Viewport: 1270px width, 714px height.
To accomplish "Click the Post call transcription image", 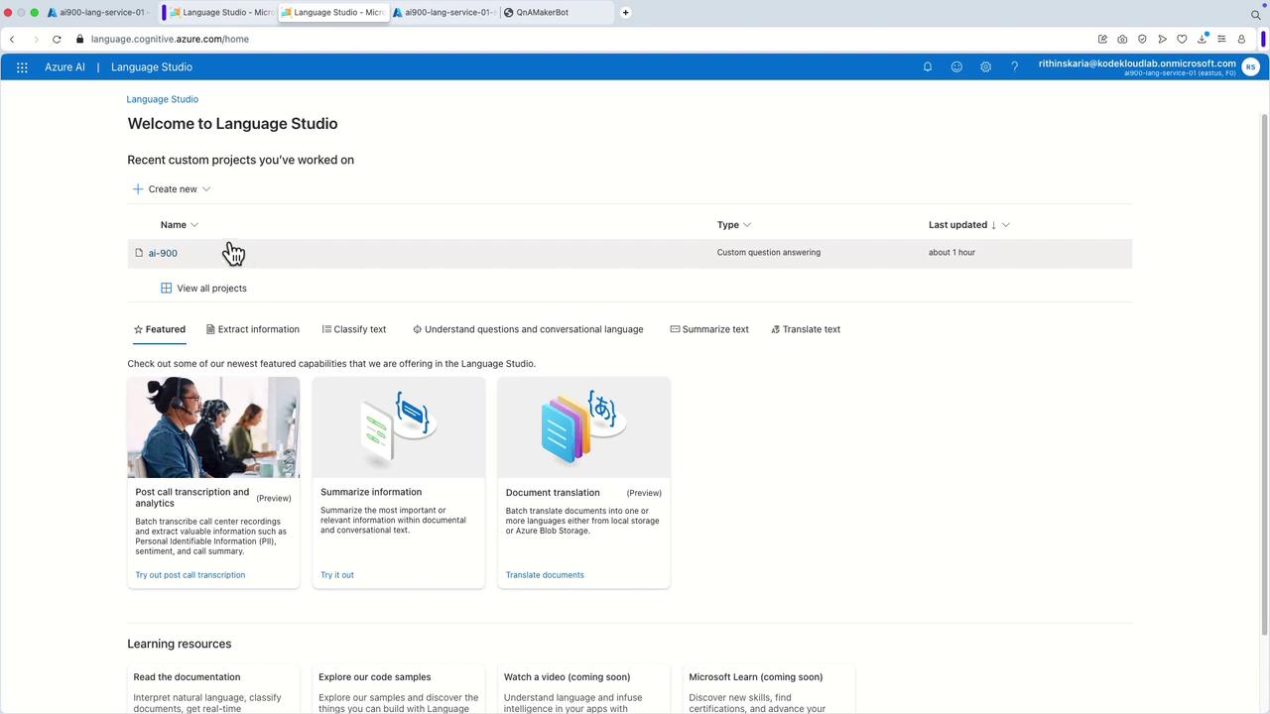I will click(x=213, y=427).
